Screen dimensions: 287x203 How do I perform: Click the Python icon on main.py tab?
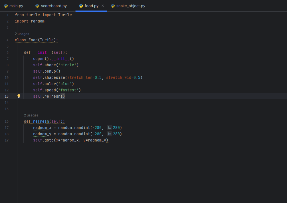tap(6, 6)
